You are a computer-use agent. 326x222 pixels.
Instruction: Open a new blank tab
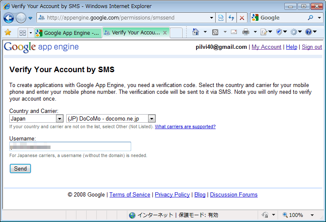[176, 33]
